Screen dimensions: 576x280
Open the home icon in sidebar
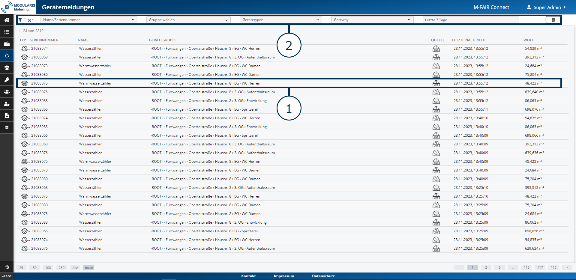7,20
